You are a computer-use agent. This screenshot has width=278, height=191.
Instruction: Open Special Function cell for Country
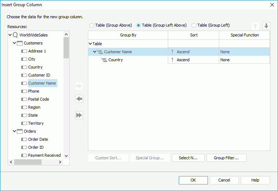click(244, 60)
